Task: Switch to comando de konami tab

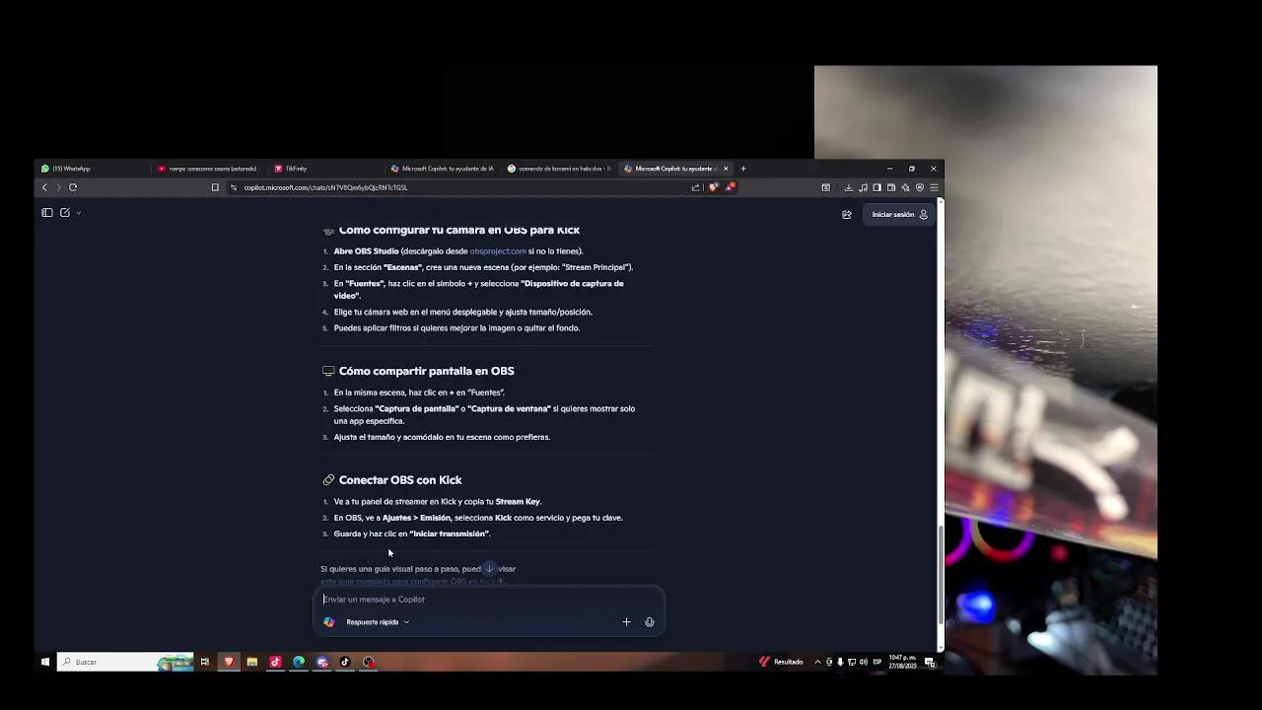Action: [x=559, y=169]
